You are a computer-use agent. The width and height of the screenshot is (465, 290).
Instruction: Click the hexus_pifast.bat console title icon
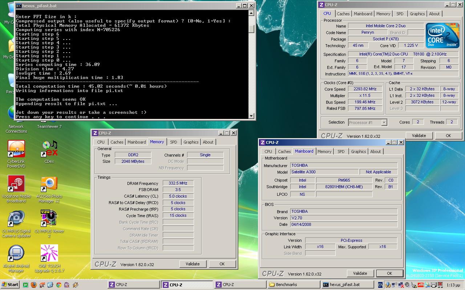[x=19, y=5]
